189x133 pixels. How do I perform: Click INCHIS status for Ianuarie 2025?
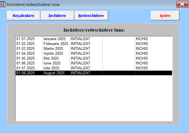click(x=142, y=39)
